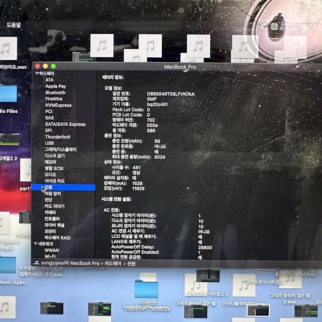
Task: Select 이더넷 카드 in the sidebar
Action: (x=55, y=181)
